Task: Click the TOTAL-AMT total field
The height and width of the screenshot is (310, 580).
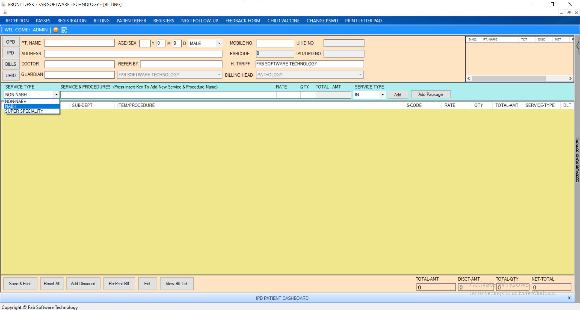Action: pos(436,287)
